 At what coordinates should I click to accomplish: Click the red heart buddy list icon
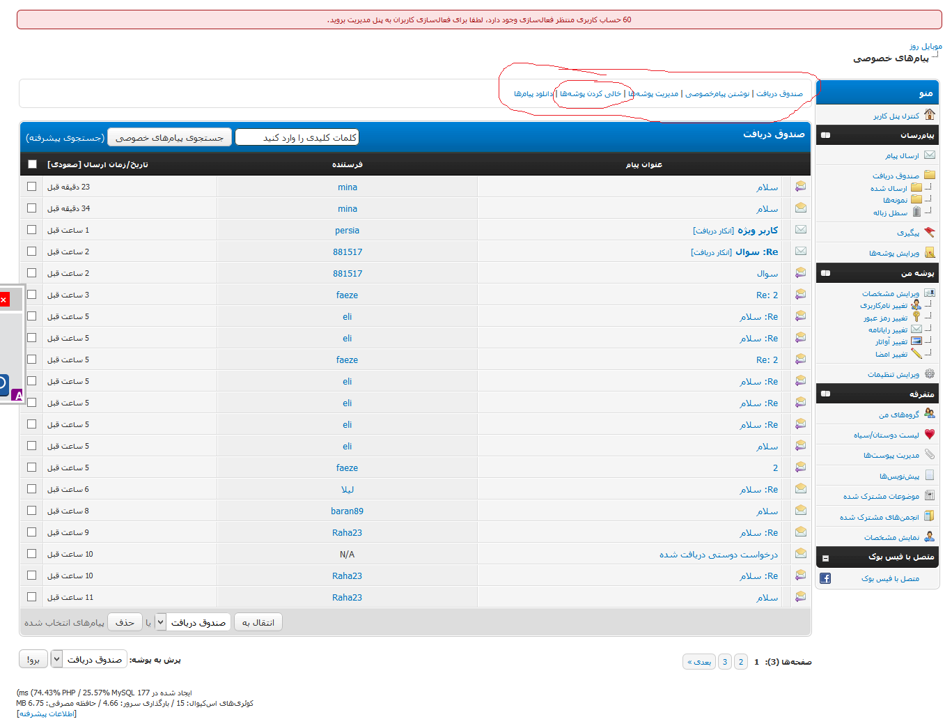click(x=930, y=434)
